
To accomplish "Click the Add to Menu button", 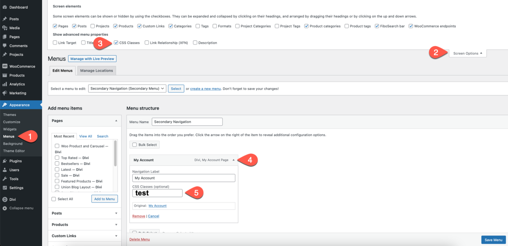I will (x=105, y=199).
